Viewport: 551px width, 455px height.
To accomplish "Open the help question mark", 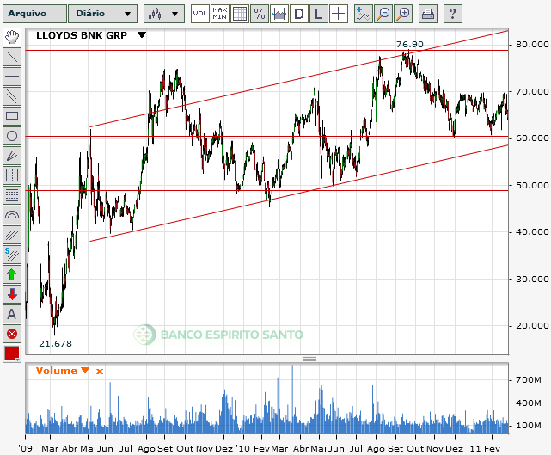I will tap(453, 14).
